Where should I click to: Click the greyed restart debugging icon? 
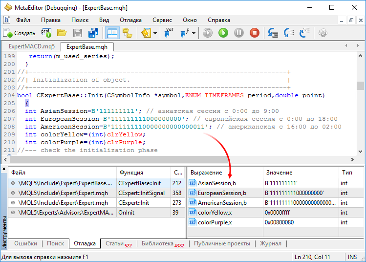coord(208,33)
